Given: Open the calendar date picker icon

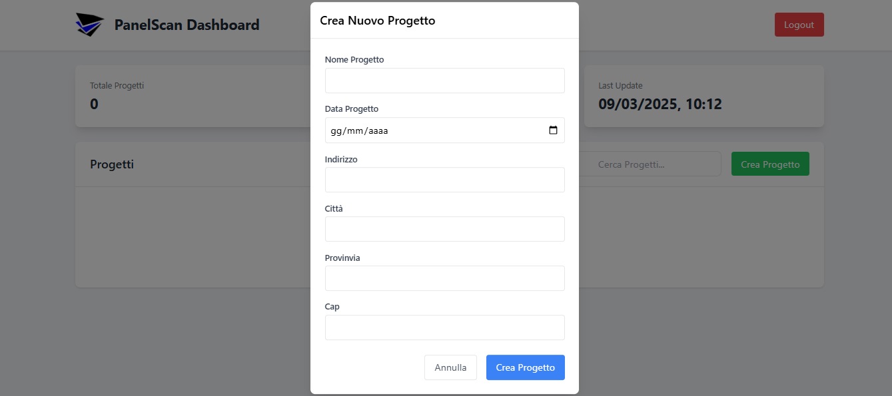Looking at the screenshot, I should (553, 130).
